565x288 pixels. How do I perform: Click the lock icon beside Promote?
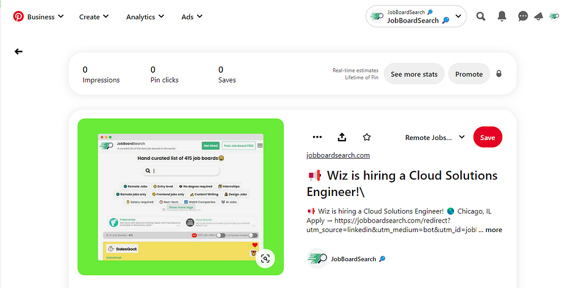pos(499,73)
